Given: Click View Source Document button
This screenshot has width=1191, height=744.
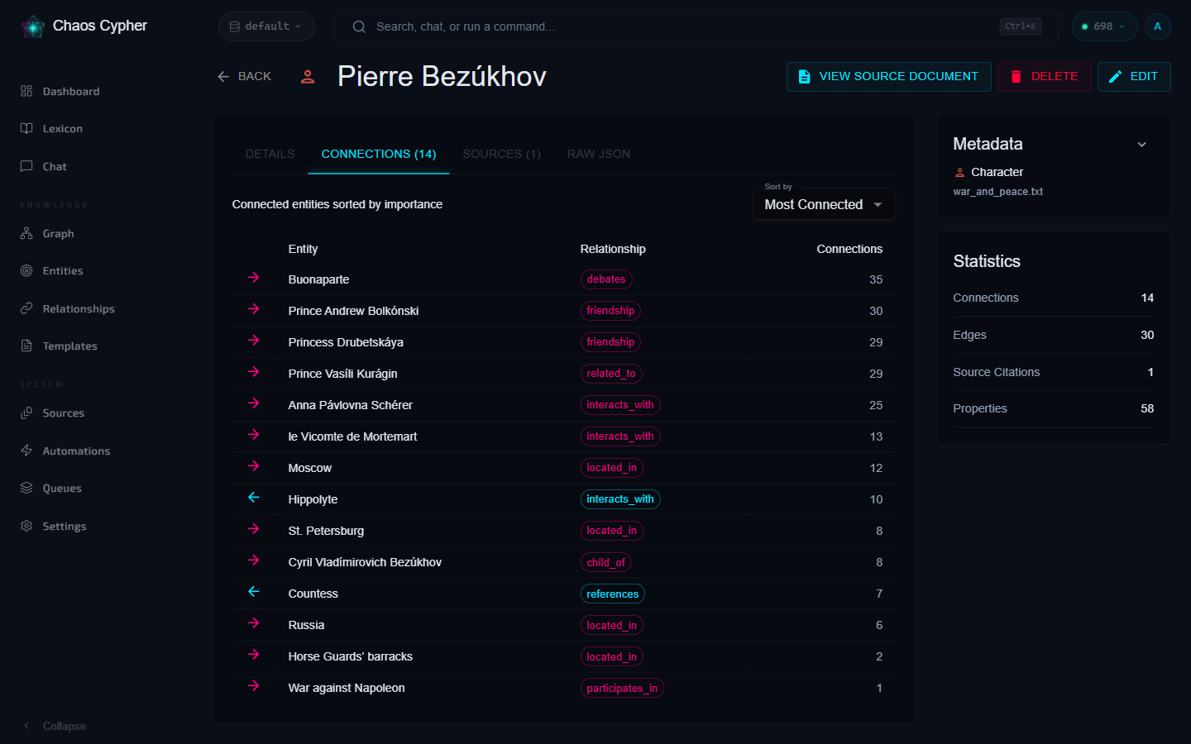Looking at the screenshot, I should 888,77.
